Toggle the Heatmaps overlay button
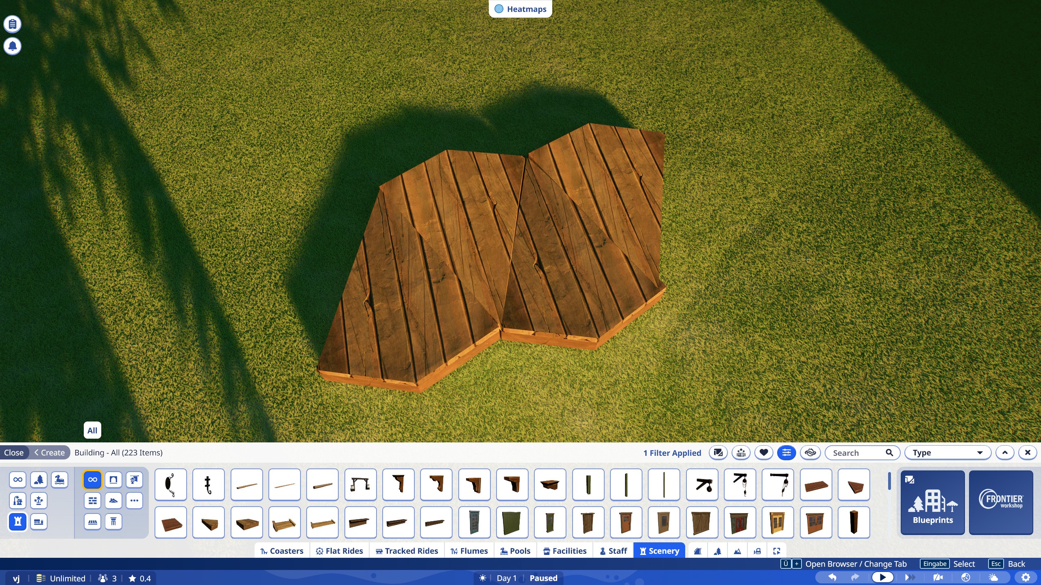Image resolution: width=1041 pixels, height=585 pixels. 520,9
